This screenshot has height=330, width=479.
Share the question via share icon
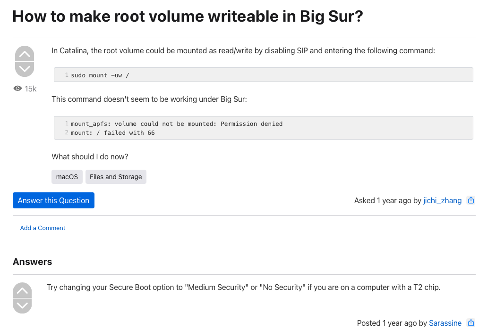tap(470, 200)
